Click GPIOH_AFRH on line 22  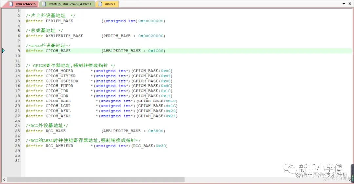click(x=58, y=116)
